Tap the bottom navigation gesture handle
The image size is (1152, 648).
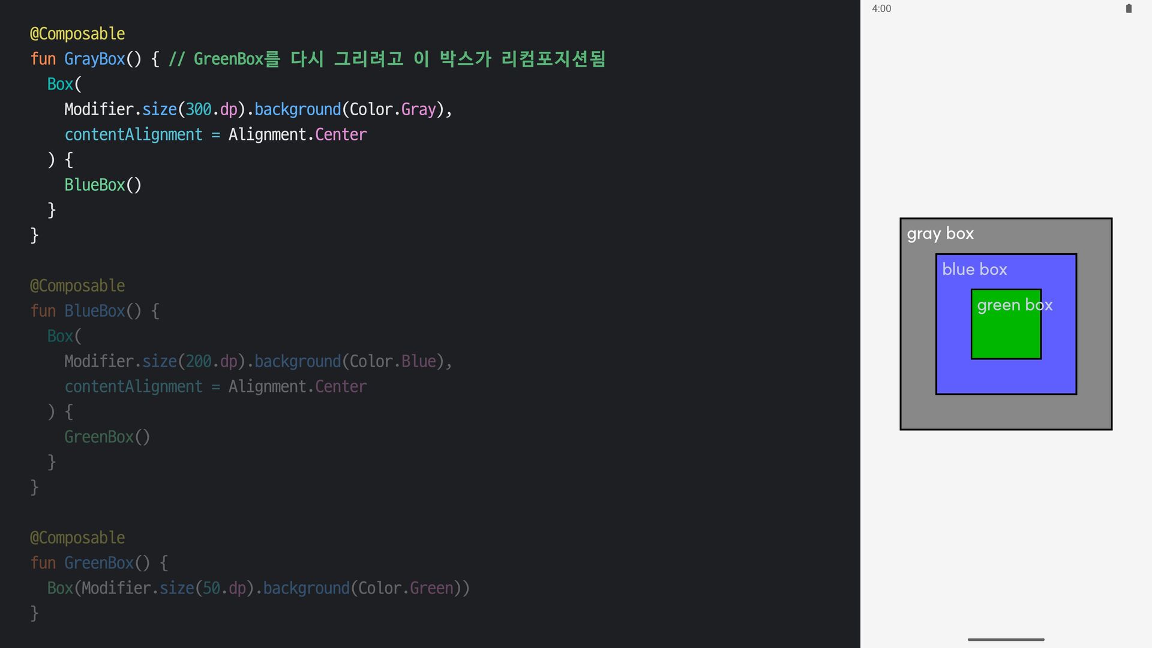(x=1006, y=640)
